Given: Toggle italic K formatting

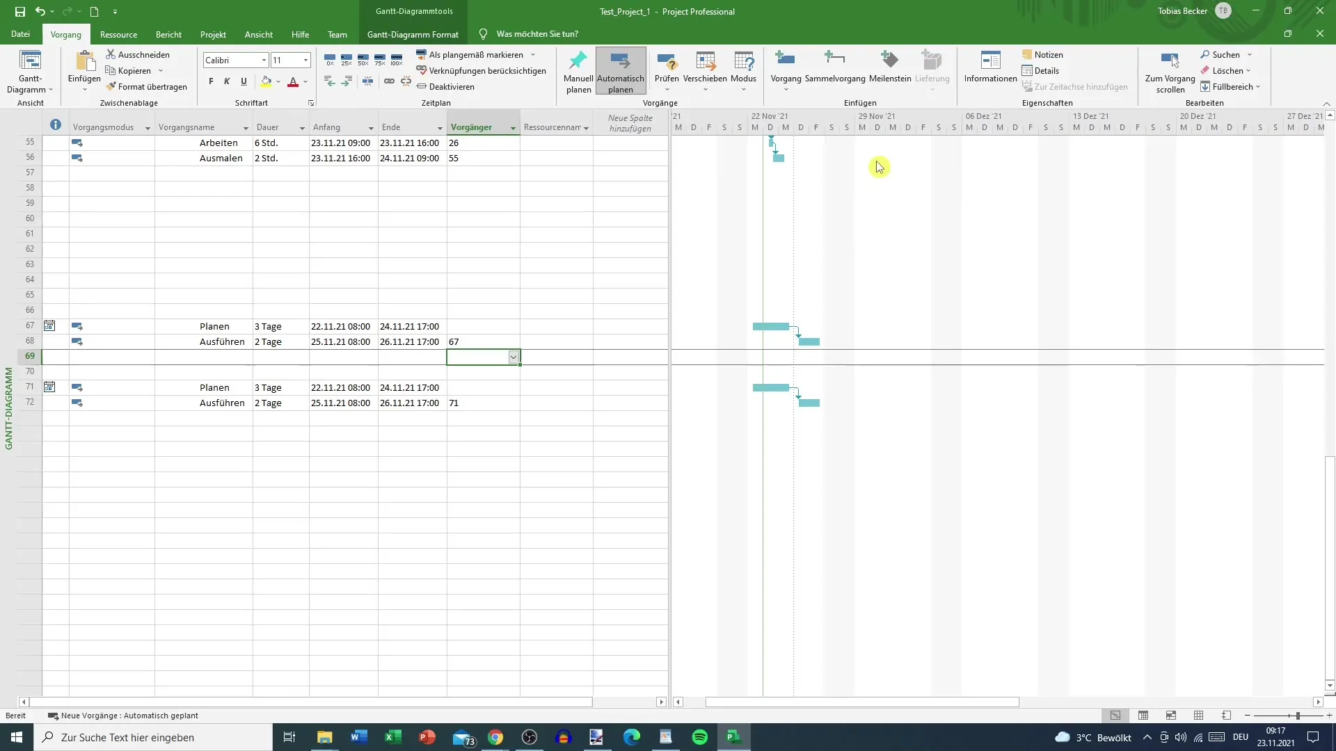Looking at the screenshot, I should click(x=227, y=81).
